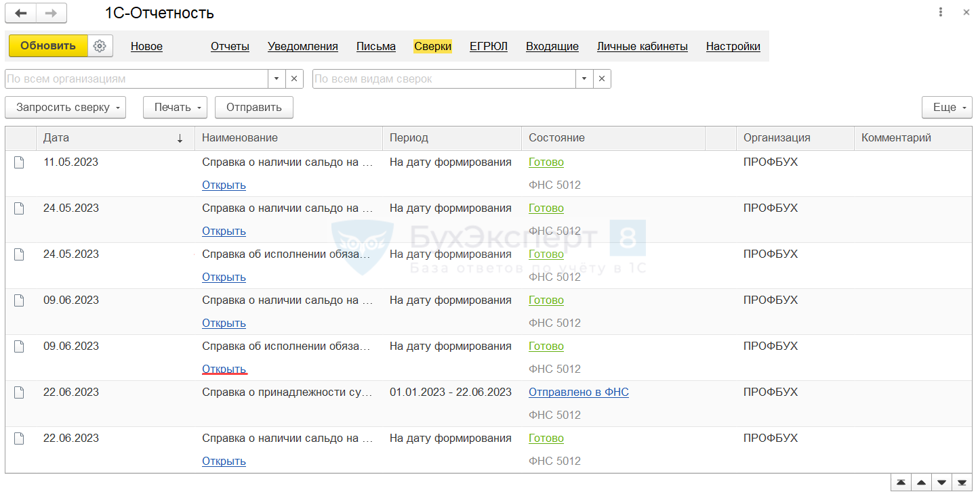The height and width of the screenshot is (496, 978).
Task: Click the back navigation arrow
Action: [21, 13]
